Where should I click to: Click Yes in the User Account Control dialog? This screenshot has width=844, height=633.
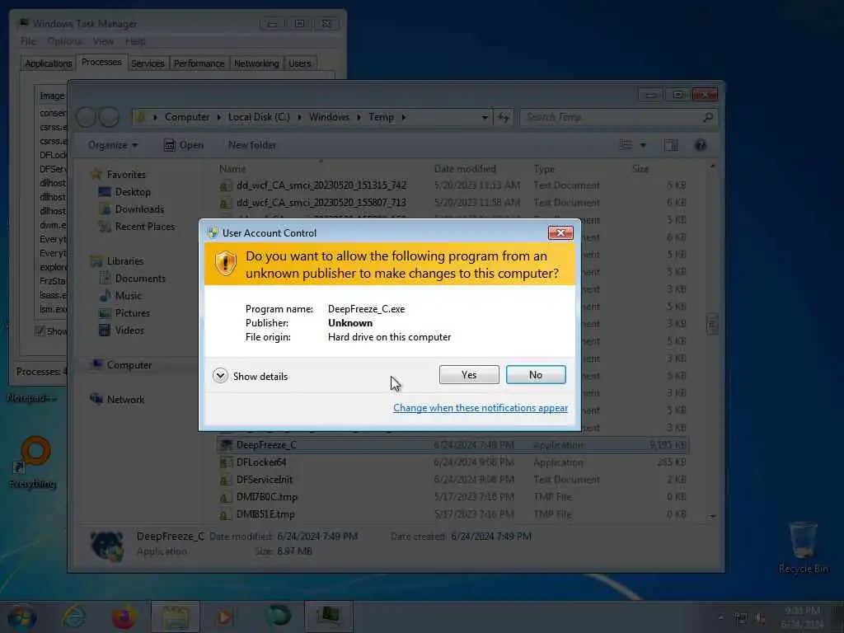point(469,375)
